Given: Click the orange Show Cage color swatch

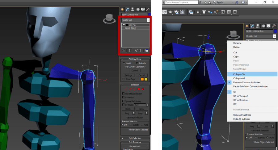Looking at the screenshot, I should [142, 79].
